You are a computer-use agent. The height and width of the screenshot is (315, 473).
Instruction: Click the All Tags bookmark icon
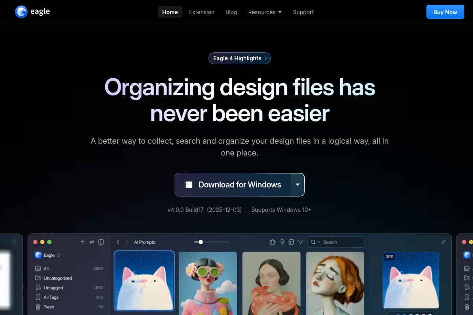(x=38, y=297)
